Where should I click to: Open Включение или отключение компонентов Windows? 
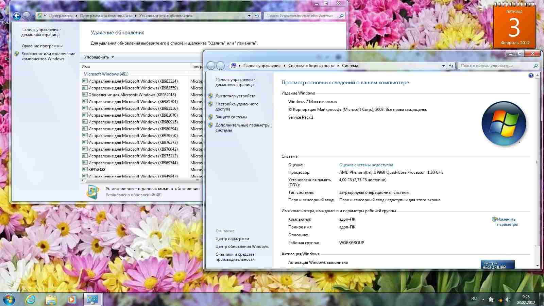[x=48, y=56]
